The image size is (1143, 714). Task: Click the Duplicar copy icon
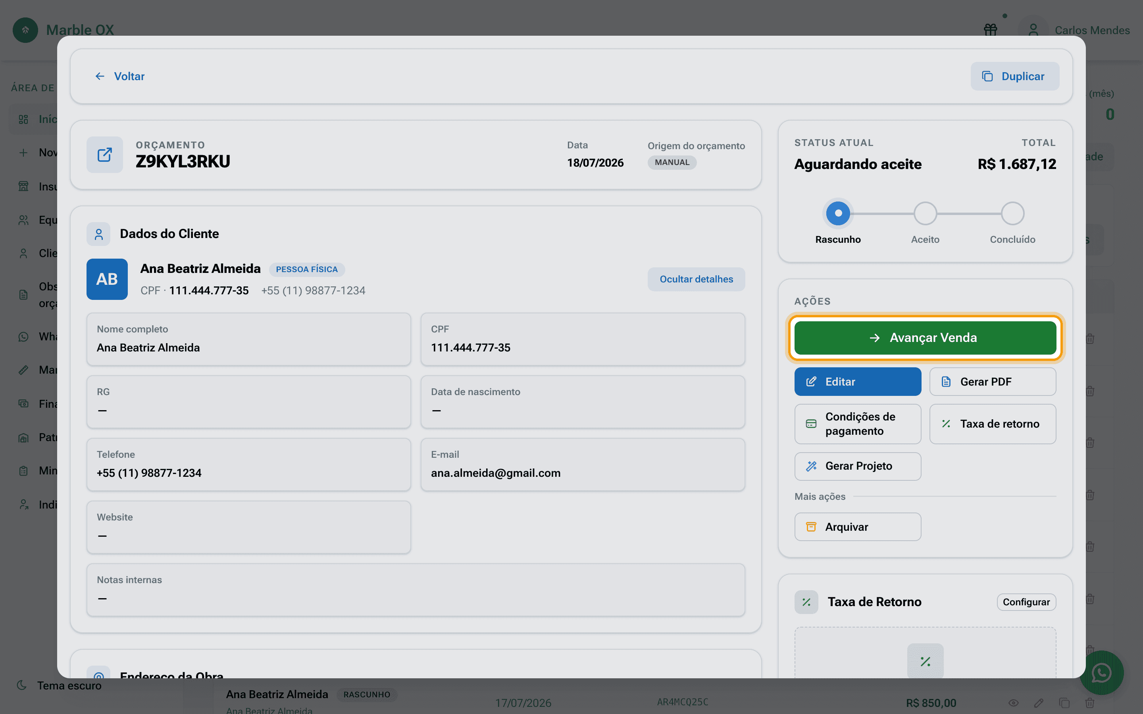987,76
